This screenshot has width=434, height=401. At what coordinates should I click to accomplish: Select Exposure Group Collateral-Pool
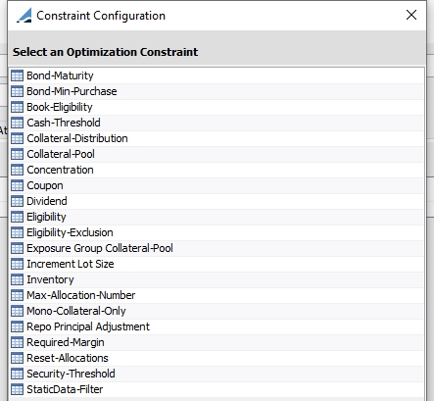click(217, 248)
